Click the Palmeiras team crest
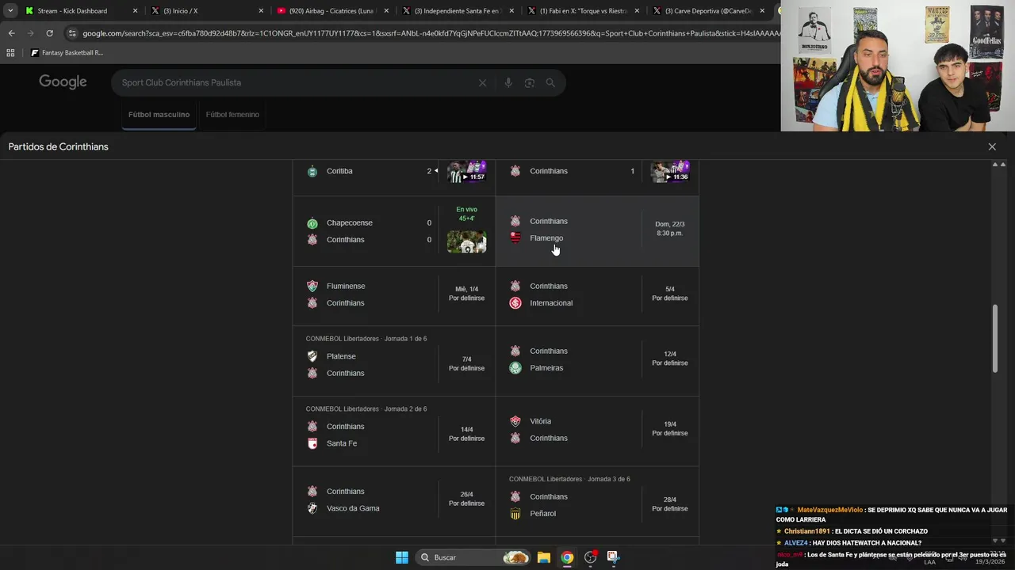 click(x=515, y=368)
